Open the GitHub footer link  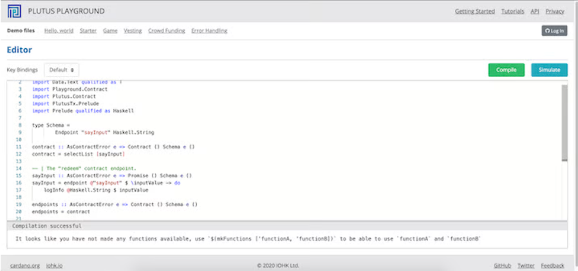coord(502,265)
